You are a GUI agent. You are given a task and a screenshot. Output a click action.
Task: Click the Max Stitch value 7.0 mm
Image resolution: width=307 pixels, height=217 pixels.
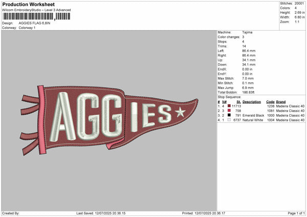tap(248, 78)
